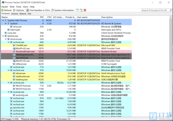Collapse the System process node
The width and height of the screenshot is (173, 121).
click(x=6, y=23)
